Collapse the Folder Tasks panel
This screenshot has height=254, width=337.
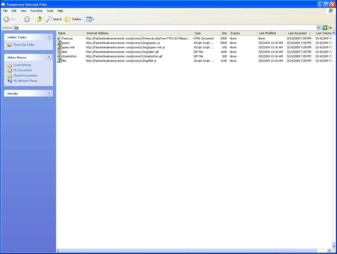[49, 37]
